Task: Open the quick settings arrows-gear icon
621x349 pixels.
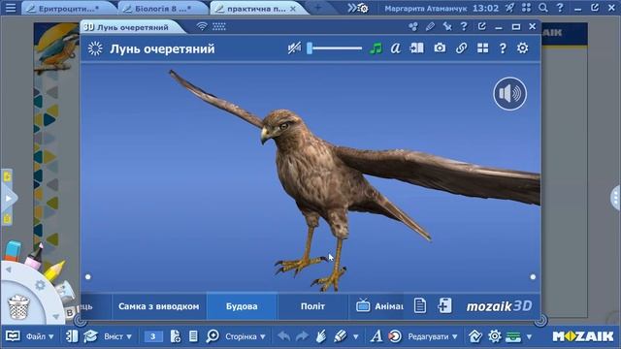Action: (x=358, y=8)
